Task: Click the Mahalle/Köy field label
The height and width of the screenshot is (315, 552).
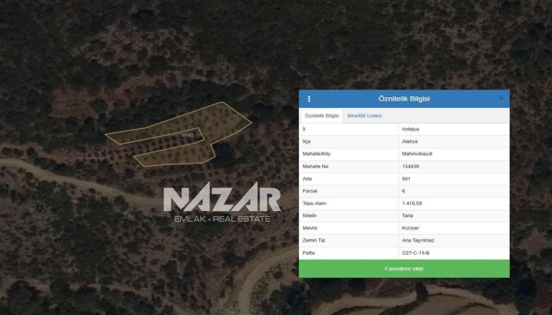Action: [317, 154]
